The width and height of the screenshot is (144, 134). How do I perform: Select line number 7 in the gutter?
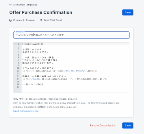[x=19, y=60]
